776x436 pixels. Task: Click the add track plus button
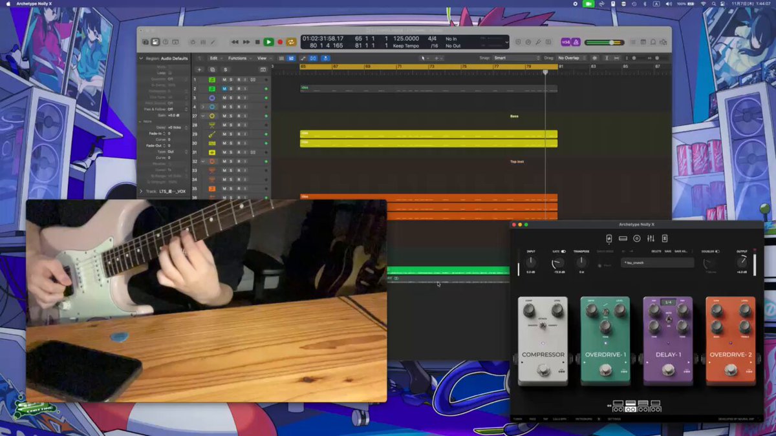(199, 70)
